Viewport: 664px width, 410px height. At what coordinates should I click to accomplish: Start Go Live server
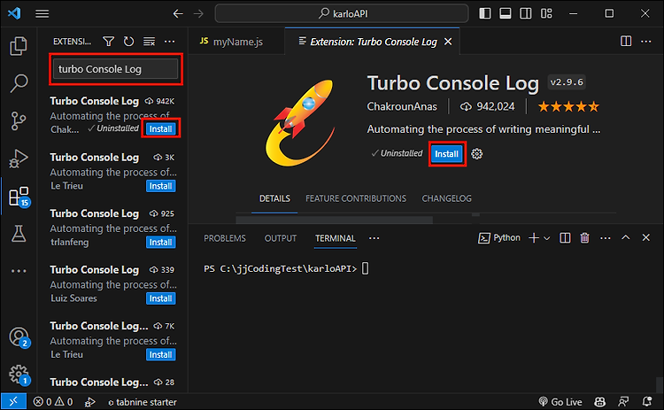point(560,401)
